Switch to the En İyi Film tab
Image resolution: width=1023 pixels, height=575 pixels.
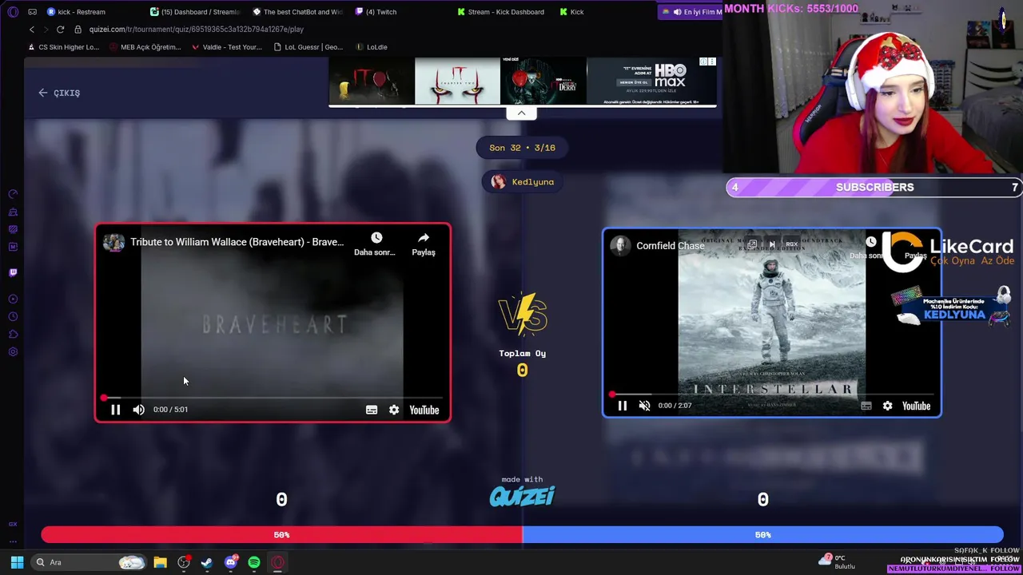point(691,12)
